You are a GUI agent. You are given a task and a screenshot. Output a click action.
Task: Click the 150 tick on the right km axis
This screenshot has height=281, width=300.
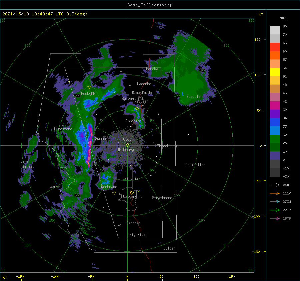pos(257,39)
